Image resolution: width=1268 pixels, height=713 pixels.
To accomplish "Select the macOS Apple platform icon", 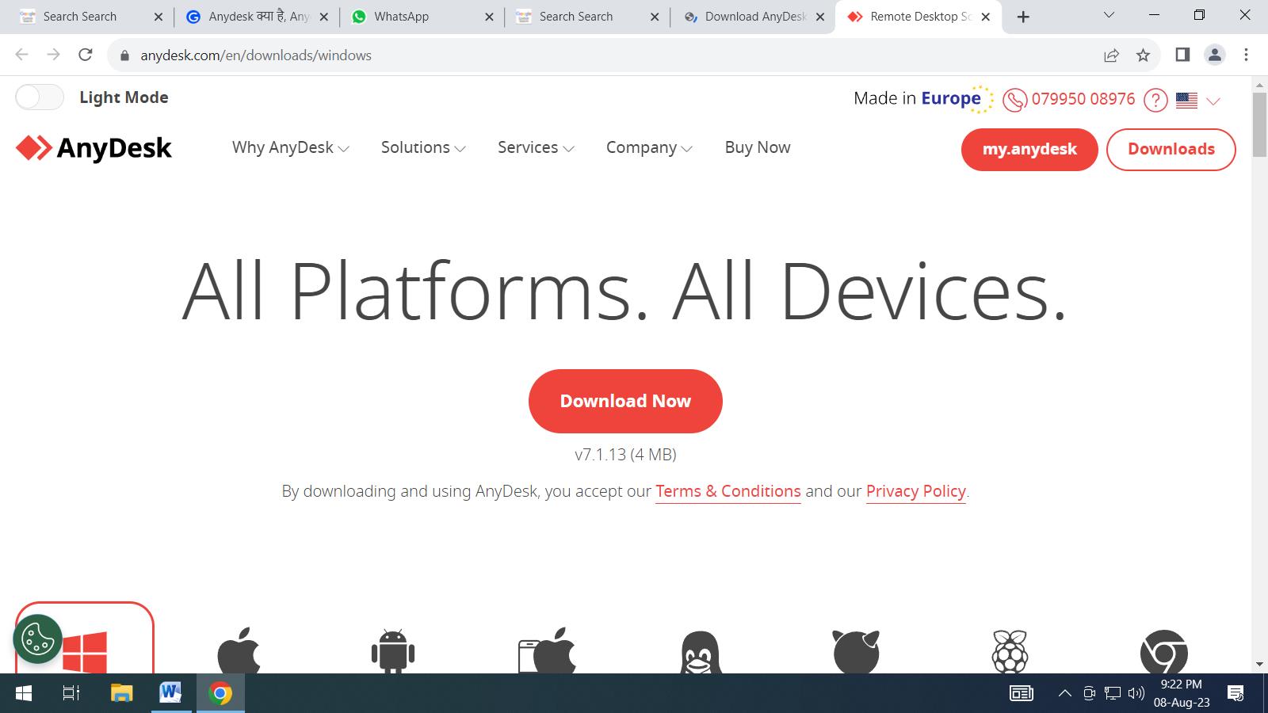I will [x=239, y=651].
